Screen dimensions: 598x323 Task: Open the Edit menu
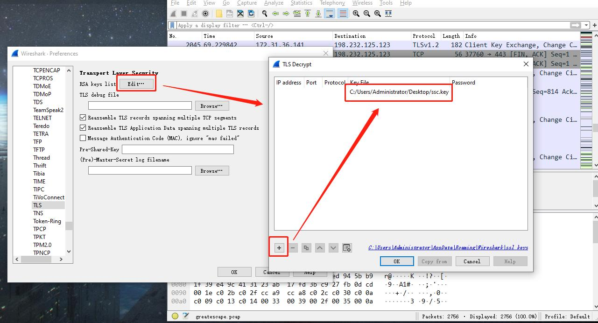(191, 3)
